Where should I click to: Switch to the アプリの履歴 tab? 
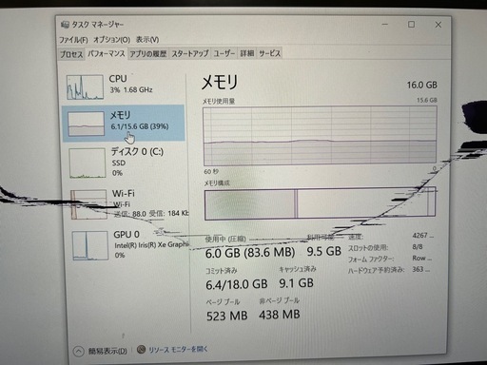pyautogui.click(x=147, y=53)
